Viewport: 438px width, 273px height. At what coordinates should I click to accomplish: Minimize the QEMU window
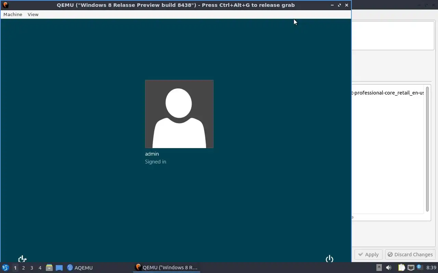(x=332, y=5)
